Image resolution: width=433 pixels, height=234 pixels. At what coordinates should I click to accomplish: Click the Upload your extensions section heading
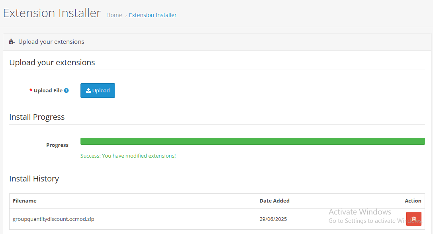(52, 62)
